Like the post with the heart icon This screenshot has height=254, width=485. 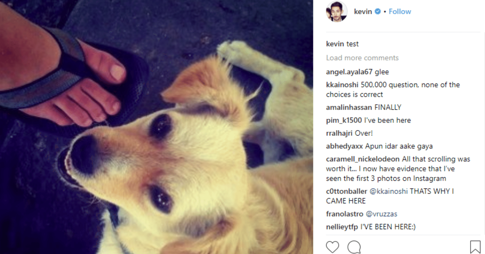pos(332,247)
